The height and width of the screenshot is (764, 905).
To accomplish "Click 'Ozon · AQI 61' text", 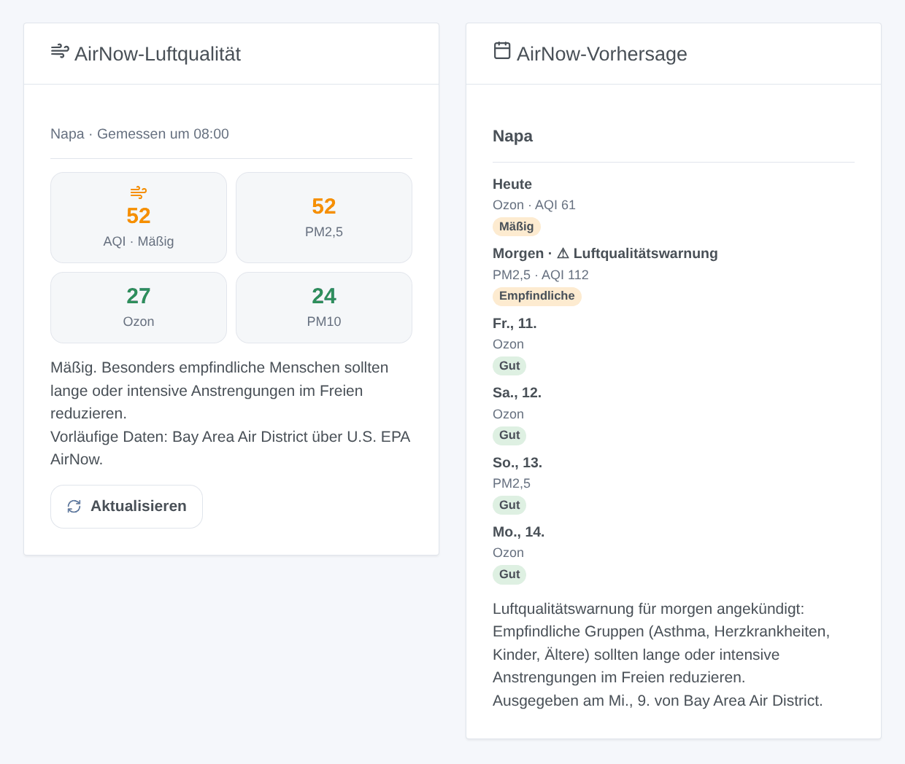I will pos(534,206).
